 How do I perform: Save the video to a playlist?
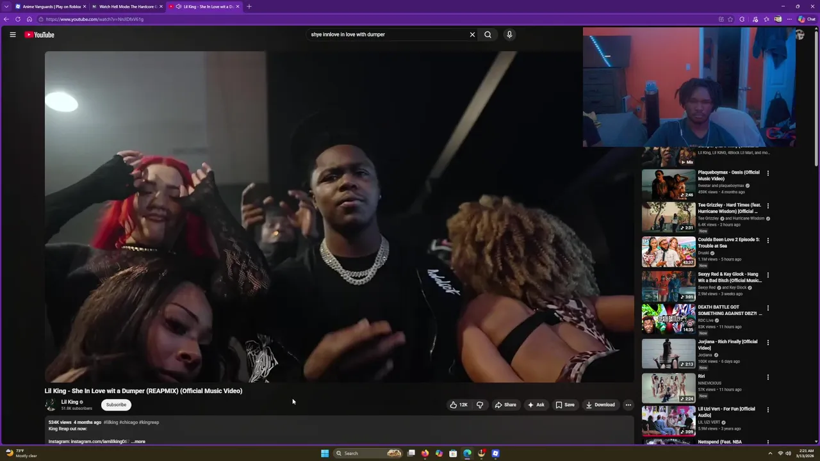(x=565, y=405)
